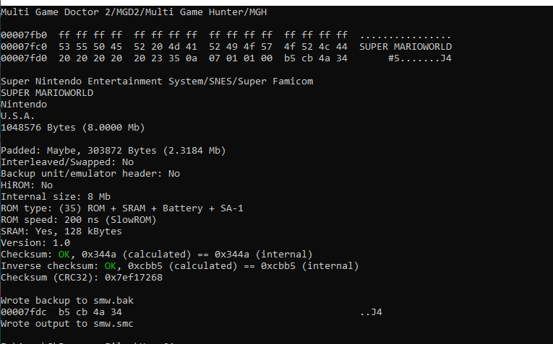The width and height of the screenshot is (553, 344).
Task: Click the hex offset 00007fc0
Action: tap(24, 46)
